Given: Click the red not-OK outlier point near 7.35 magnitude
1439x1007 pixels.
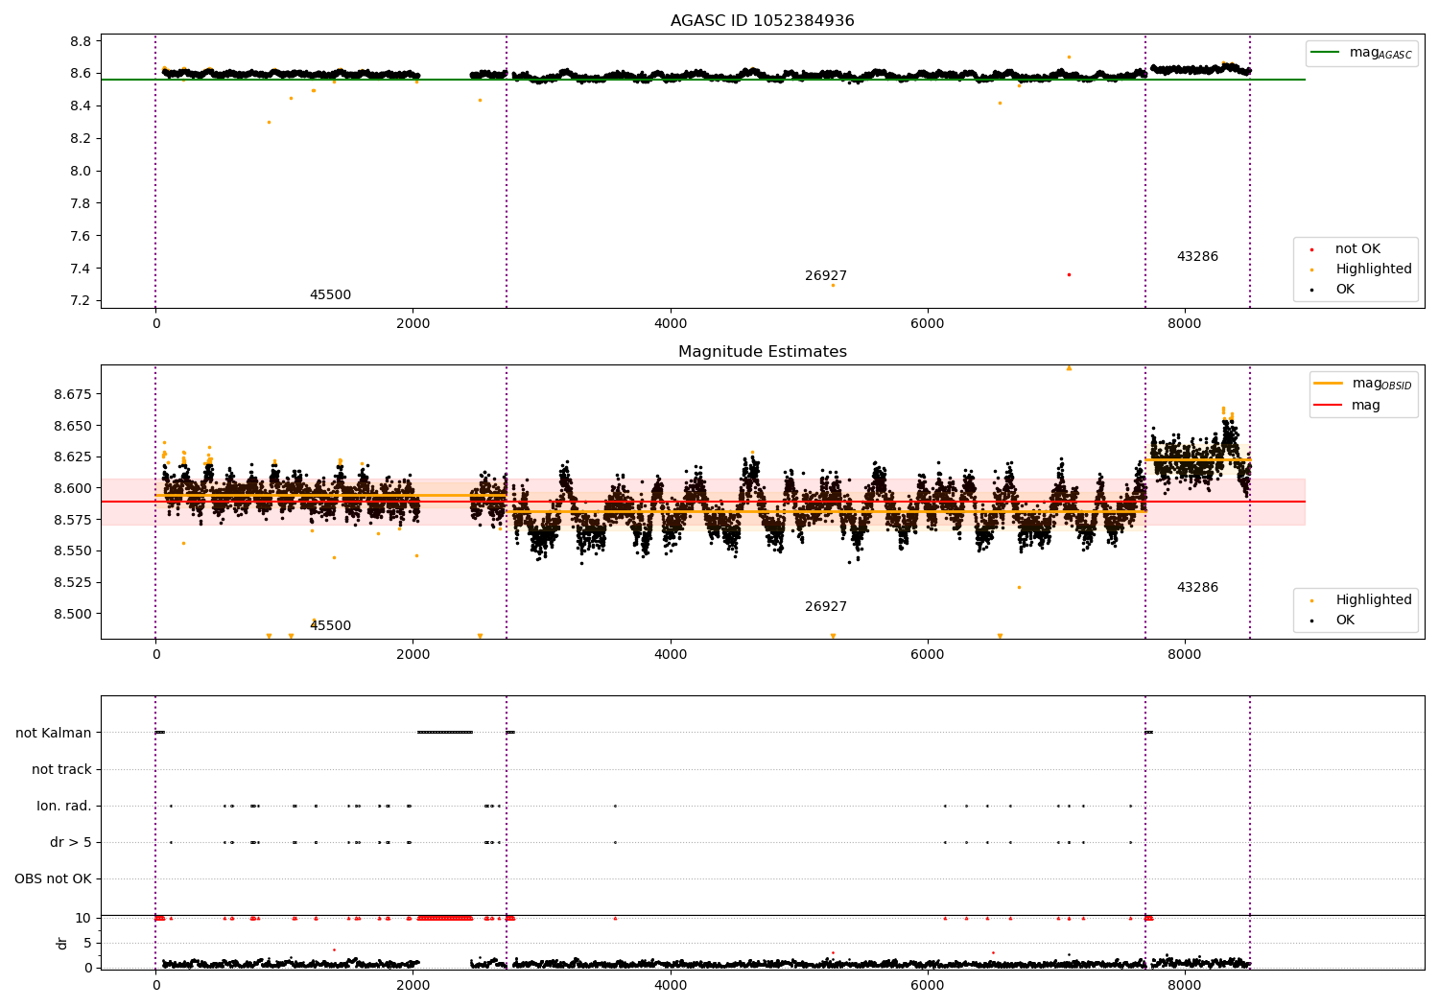Looking at the screenshot, I should point(1069,275).
